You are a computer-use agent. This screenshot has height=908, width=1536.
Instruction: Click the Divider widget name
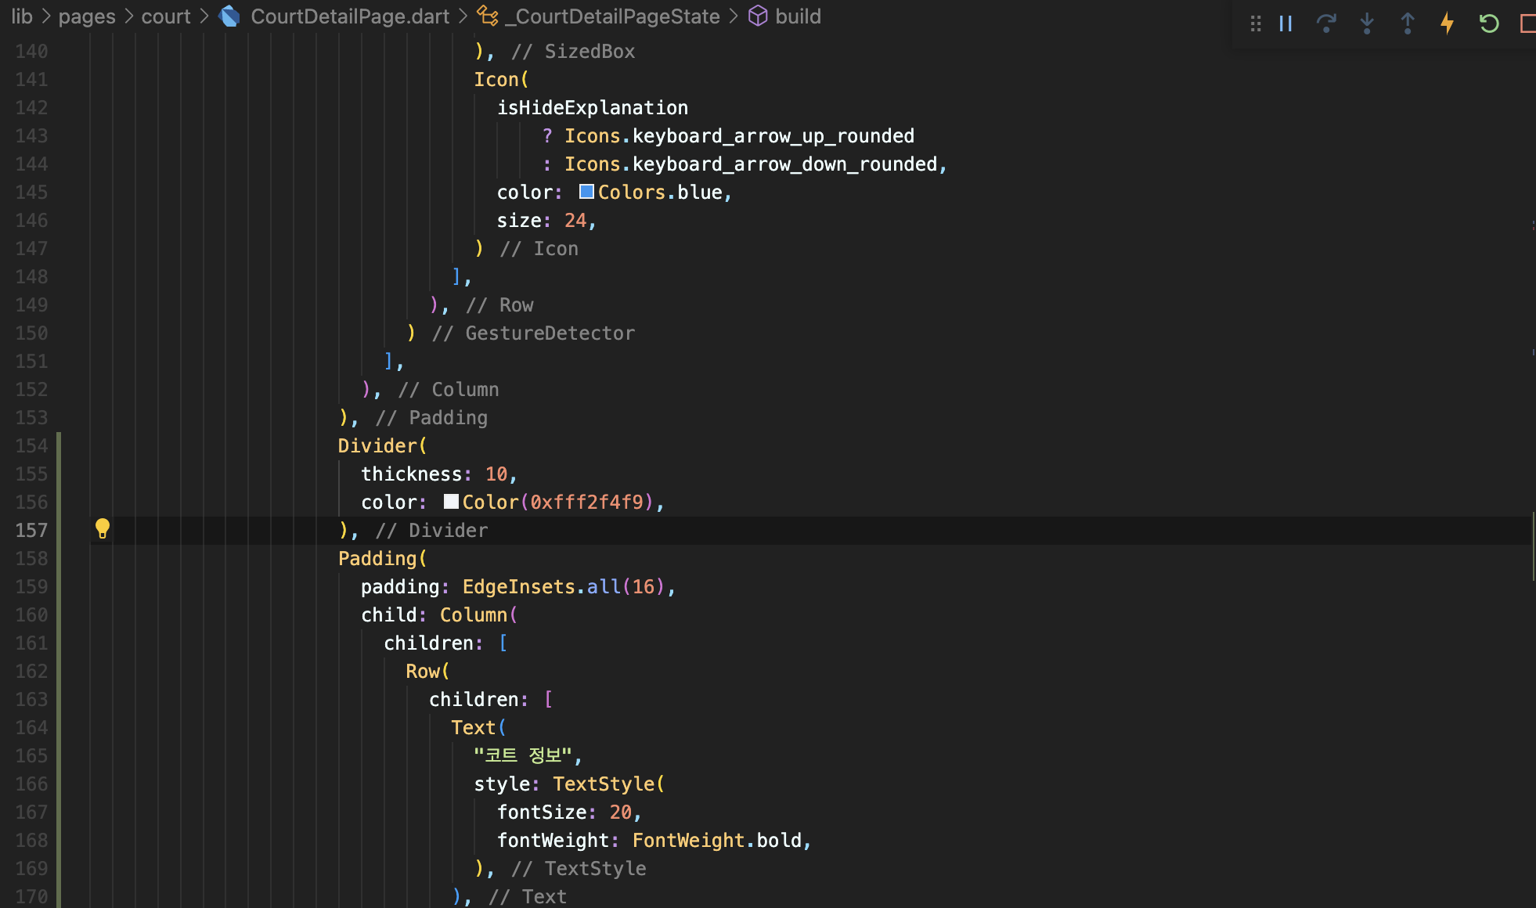click(x=377, y=446)
